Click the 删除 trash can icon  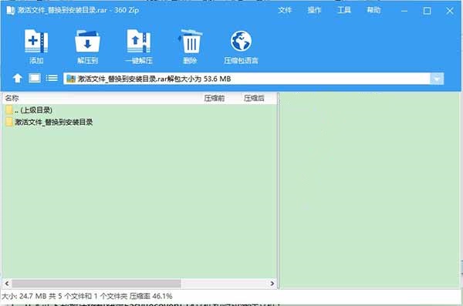tap(190, 42)
